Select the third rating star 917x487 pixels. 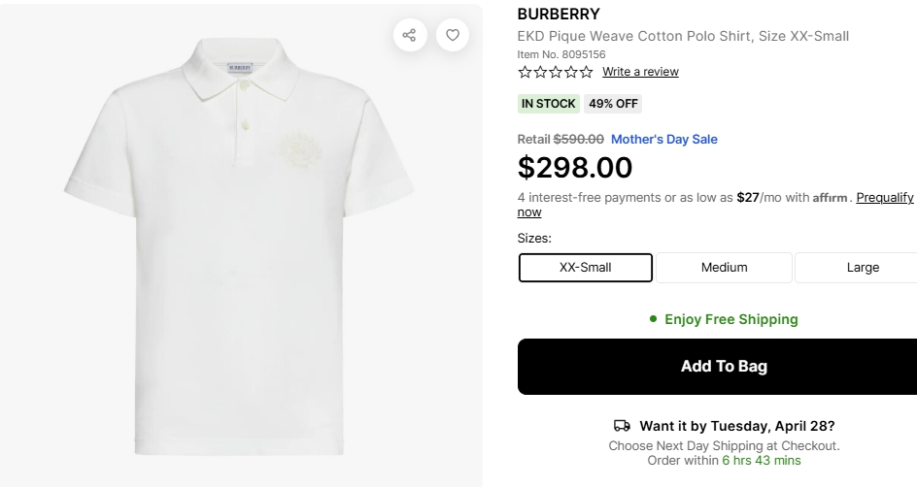coord(556,72)
